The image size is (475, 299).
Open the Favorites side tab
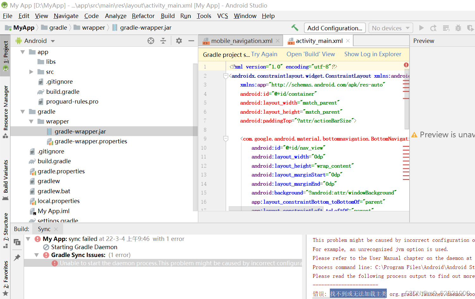(5, 278)
